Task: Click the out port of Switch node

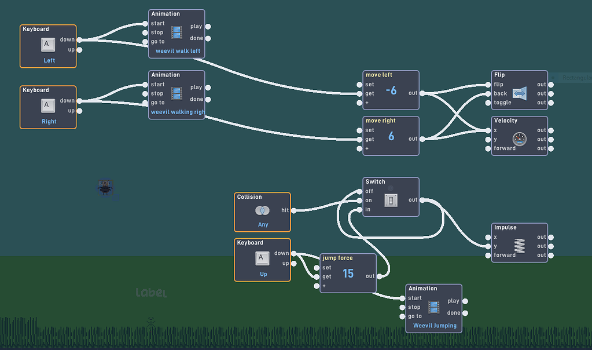Action: (x=422, y=200)
